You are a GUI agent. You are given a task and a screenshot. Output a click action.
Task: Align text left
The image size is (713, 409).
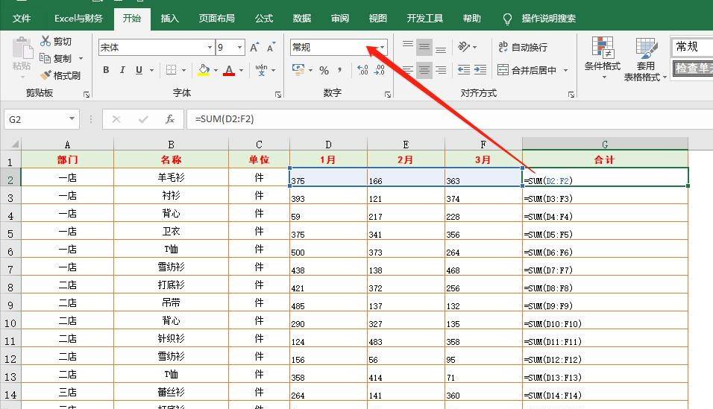click(408, 70)
